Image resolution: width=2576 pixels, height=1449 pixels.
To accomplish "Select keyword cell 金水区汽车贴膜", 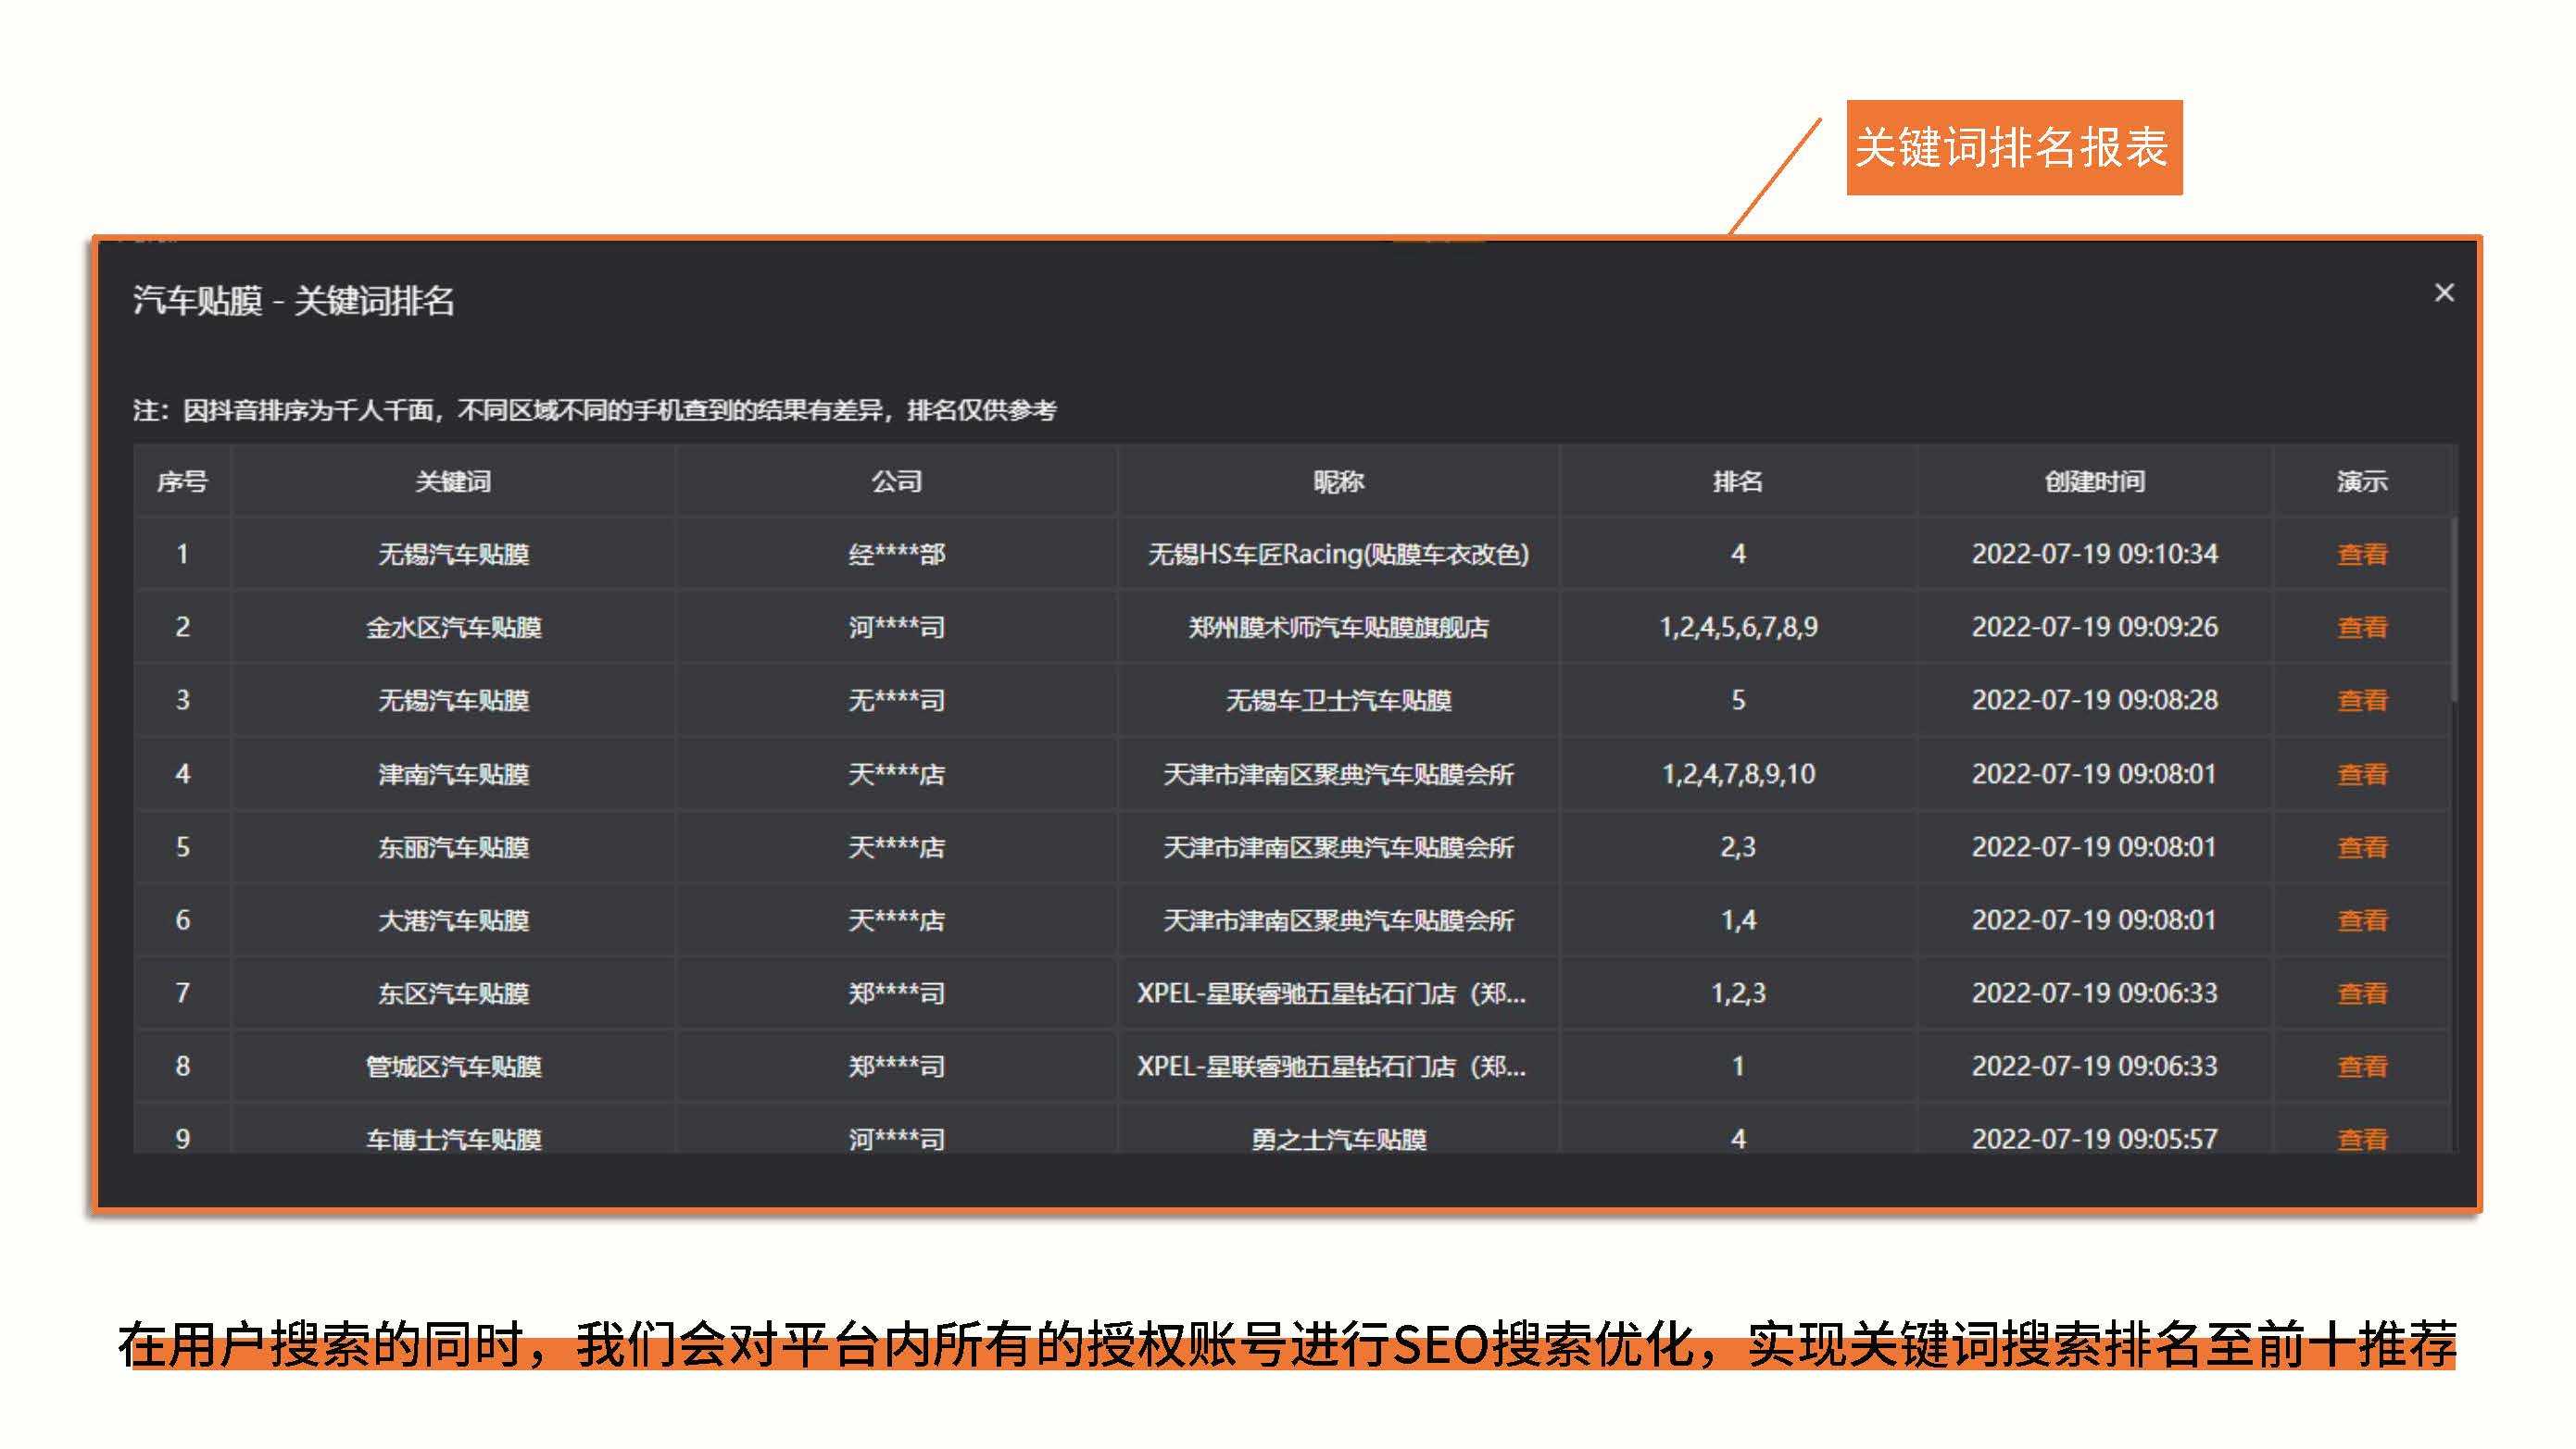I will coord(453,628).
